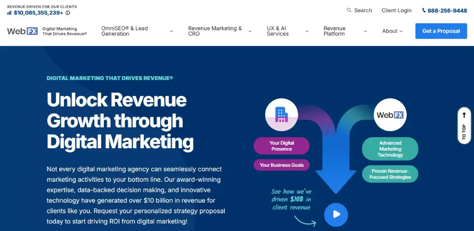Play the client revenue video
The image size is (474, 231).
click(x=336, y=214)
